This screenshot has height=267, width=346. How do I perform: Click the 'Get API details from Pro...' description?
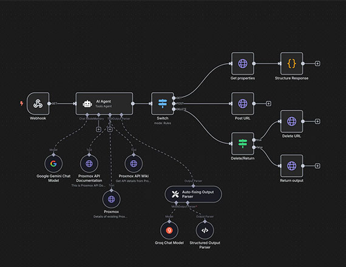(134, 181)
